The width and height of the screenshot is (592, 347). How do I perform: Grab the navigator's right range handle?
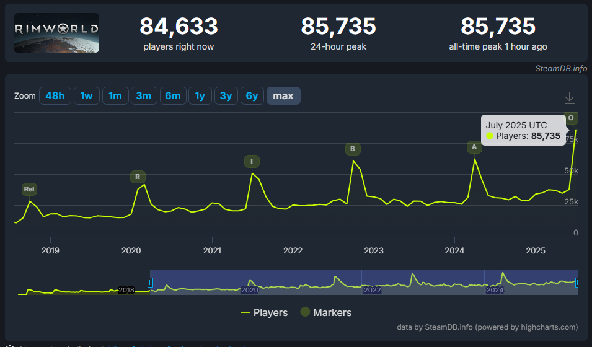pyautogui.click(x=577, y=283)
